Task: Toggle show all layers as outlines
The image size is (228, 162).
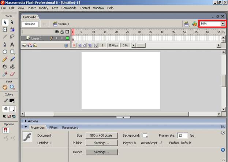Action: [x=67, y=32]
